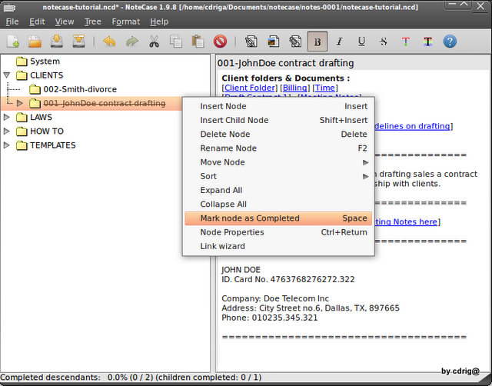Viewport: 492px width, 386px height.
Task: Toggle Underline formatting button
Action: 361,42
